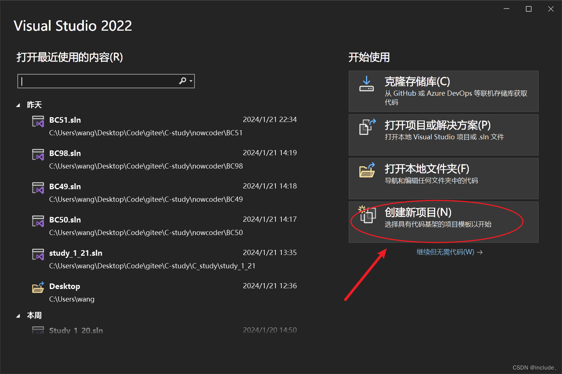Click the search magnifier icon
Viewport: 562px width, 374px height.
click(x=183, y=81)
